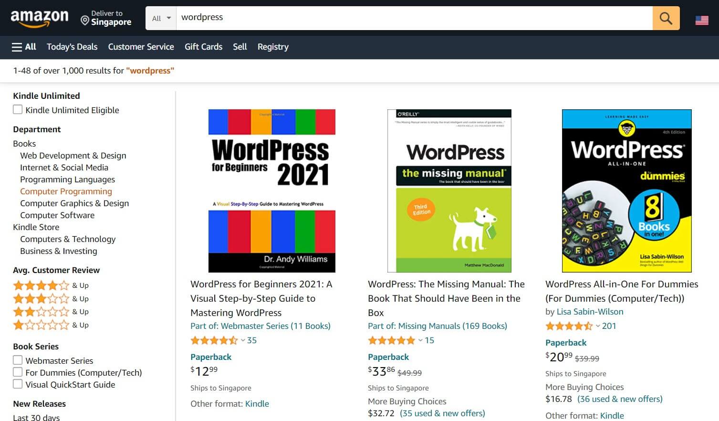Open WordPress Missing Manual cover image
Image resolution: width=719 pixels, height=421 pixels.
(449, 191)
